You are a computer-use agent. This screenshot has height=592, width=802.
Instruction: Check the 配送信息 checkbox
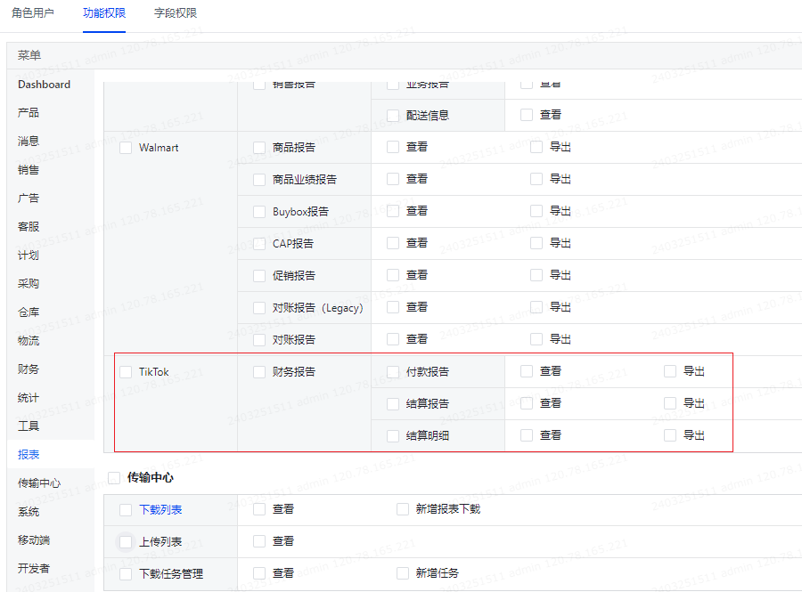coord(393,116)
